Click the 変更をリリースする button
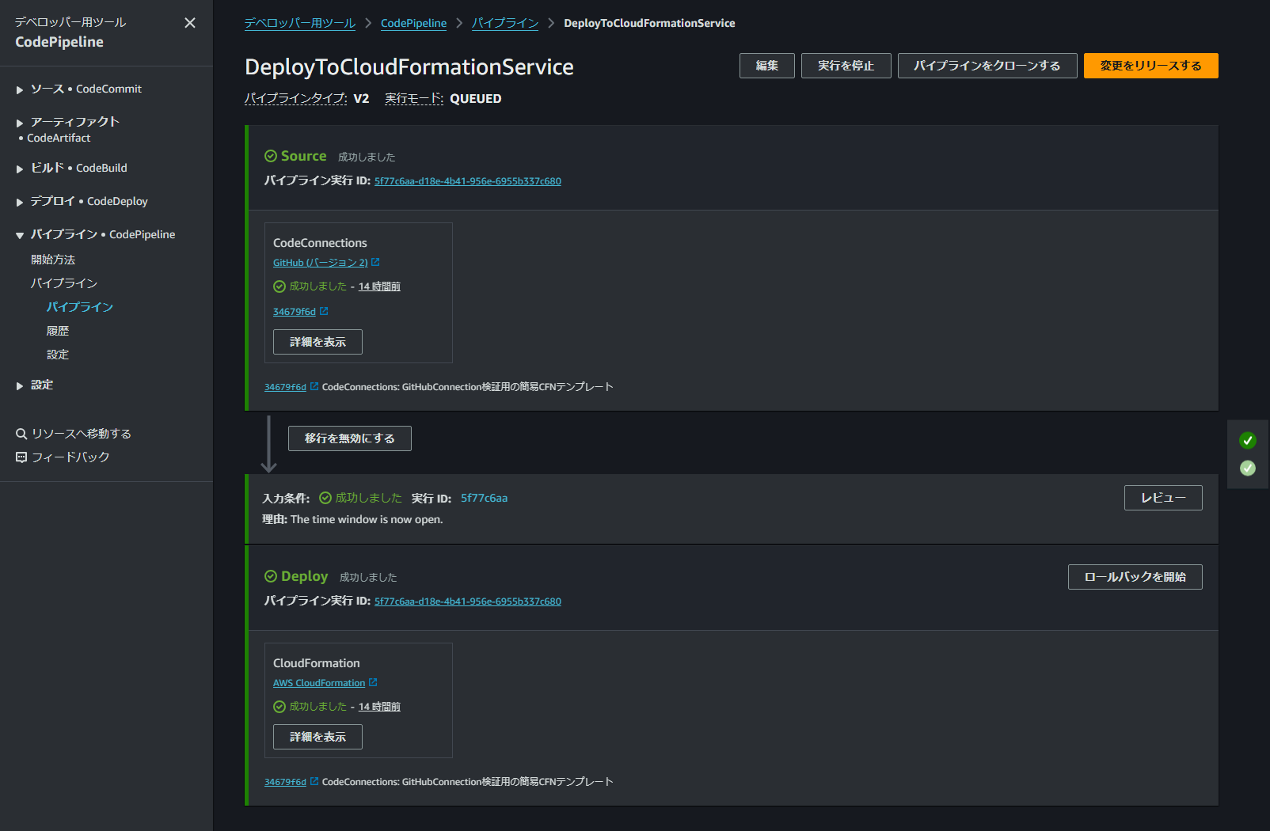Image resolution: width=1270 pixels, height=831 pixels. click(1150, 66)
